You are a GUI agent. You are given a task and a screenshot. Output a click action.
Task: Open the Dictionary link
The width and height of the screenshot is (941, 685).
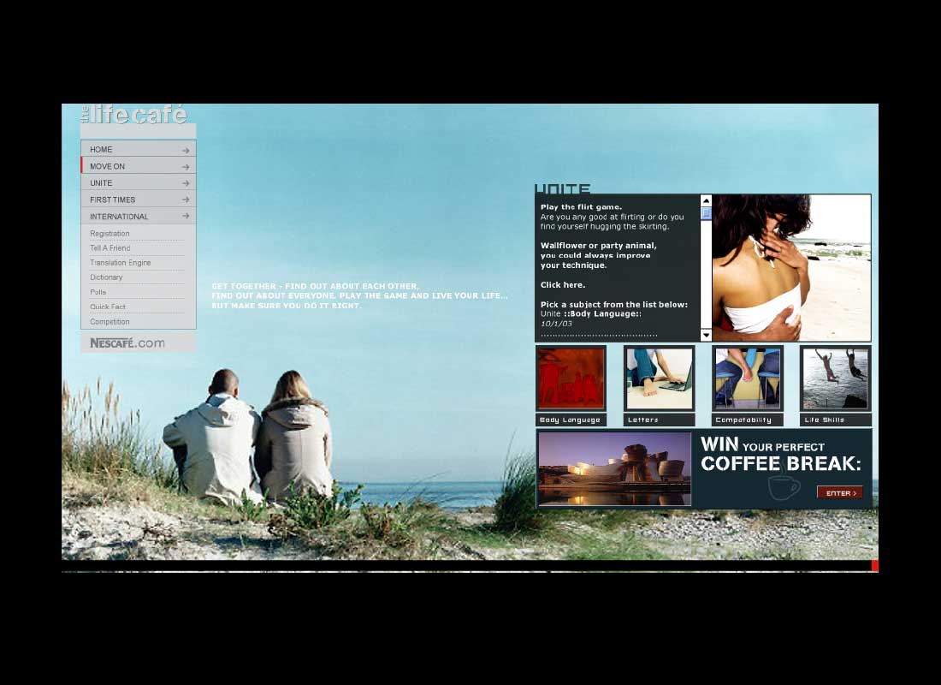106,277
